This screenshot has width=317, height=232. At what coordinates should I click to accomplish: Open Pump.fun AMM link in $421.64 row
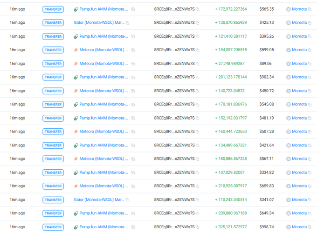click(x=103, y=145)
